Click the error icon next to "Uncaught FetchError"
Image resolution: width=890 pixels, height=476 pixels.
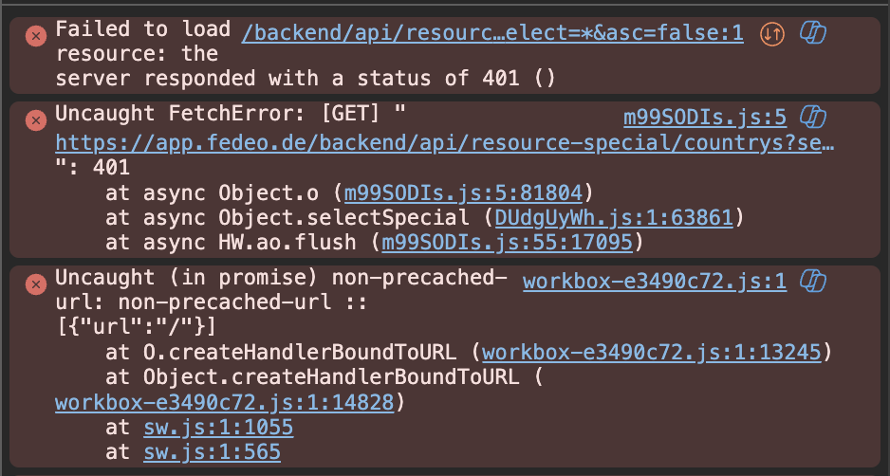[x=35, y=120]
